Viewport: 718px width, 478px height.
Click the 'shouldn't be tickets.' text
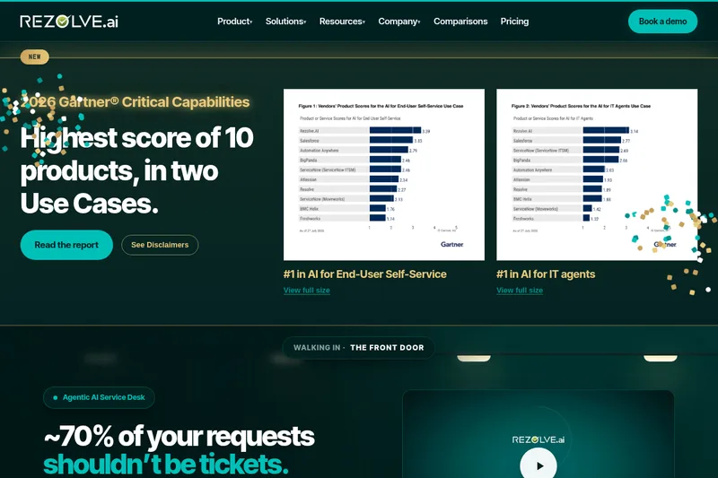click(166, 464)
